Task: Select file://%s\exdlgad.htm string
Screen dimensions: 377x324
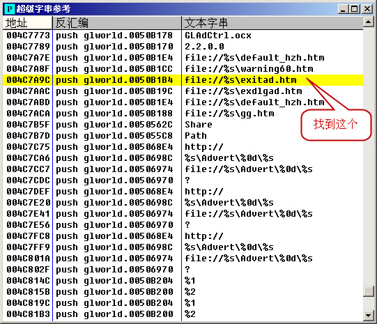Action: click(243, 91)
